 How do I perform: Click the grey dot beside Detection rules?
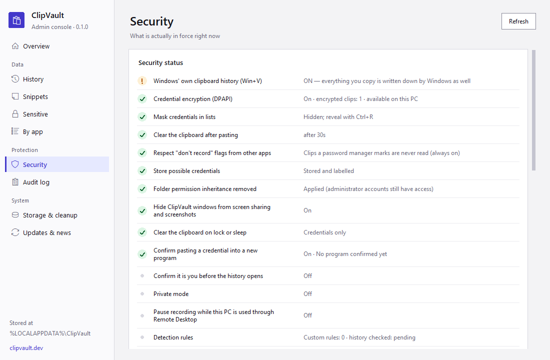pos(142,337)
